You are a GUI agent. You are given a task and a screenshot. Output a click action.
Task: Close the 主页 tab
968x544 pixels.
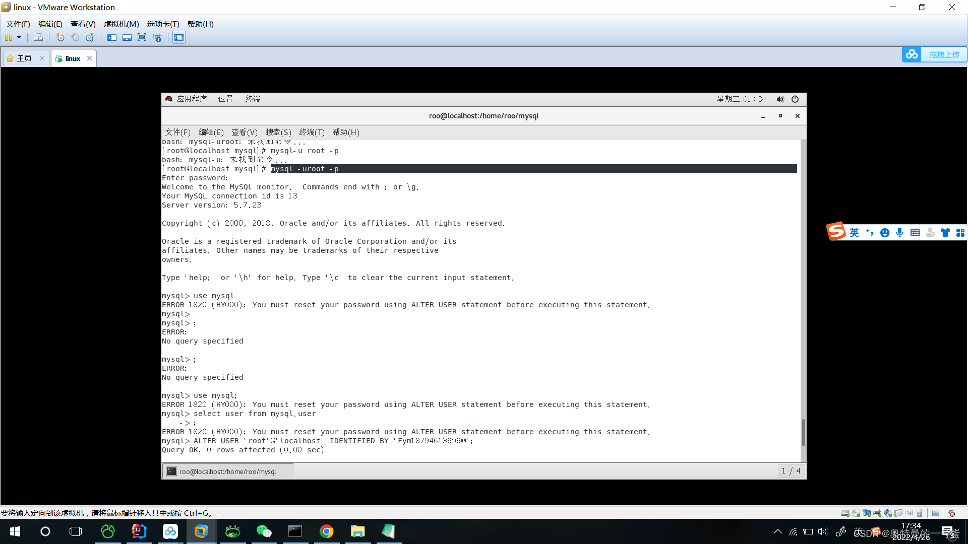(42, 58)
